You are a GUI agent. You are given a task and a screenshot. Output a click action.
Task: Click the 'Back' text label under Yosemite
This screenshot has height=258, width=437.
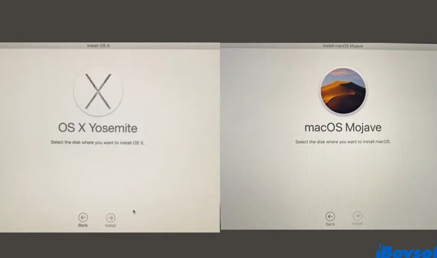coord(83,225)
